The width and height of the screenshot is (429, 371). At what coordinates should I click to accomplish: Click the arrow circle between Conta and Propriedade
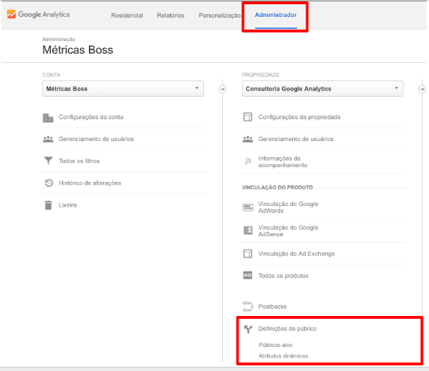(x=223, y=89)
